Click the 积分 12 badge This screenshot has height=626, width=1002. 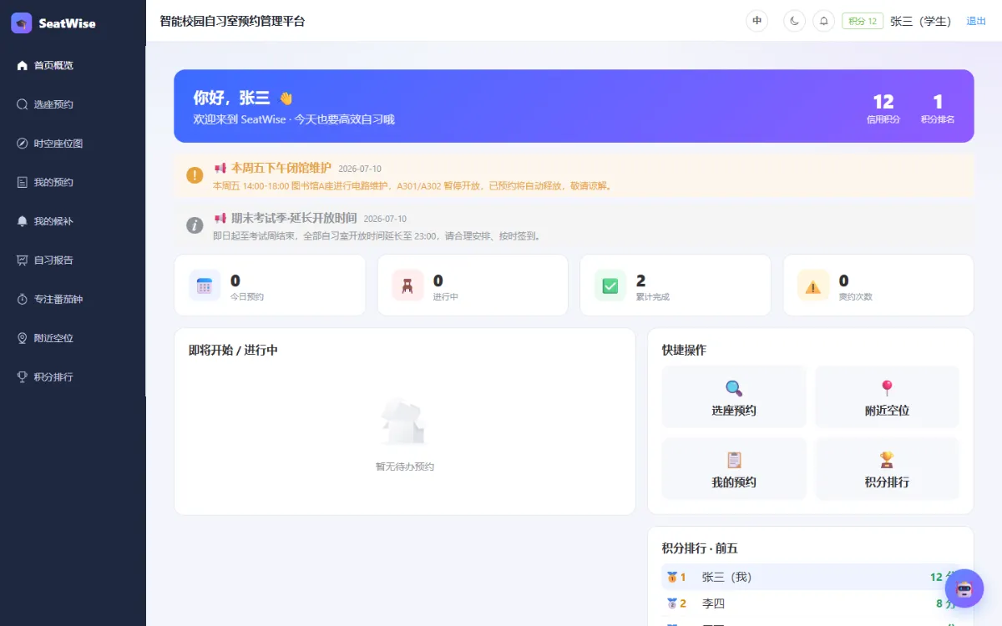pyautogui.click(x=863, y=21)
